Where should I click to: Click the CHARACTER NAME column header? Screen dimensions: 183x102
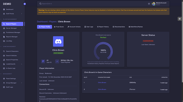(104, 77)
